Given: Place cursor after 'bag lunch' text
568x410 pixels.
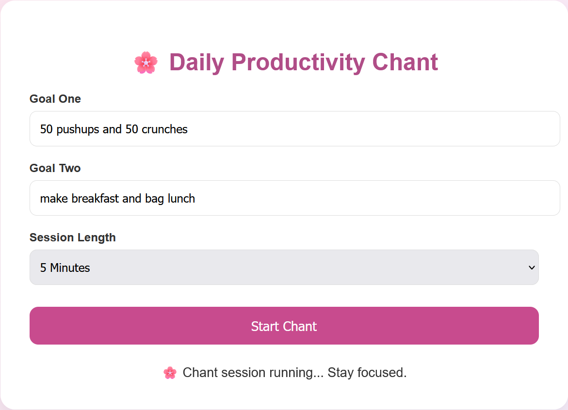Looking at the screenshot, I should tap(196, 199).
